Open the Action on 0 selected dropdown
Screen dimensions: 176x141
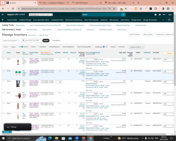pyautogui.click(x=11, y=41)
